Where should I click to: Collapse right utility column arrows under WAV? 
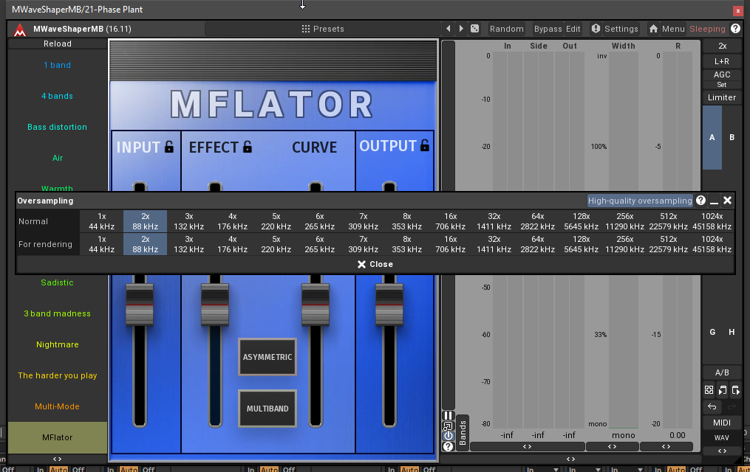[722, 451]
